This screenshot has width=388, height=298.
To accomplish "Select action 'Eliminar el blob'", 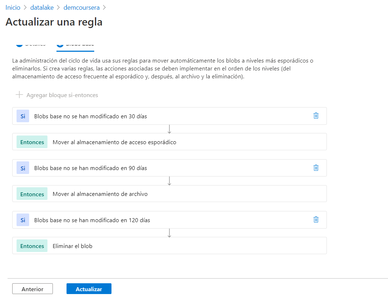I will 169,246.
